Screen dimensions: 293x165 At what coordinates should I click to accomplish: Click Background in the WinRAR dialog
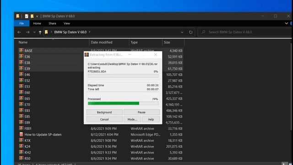tap(104, 112)
